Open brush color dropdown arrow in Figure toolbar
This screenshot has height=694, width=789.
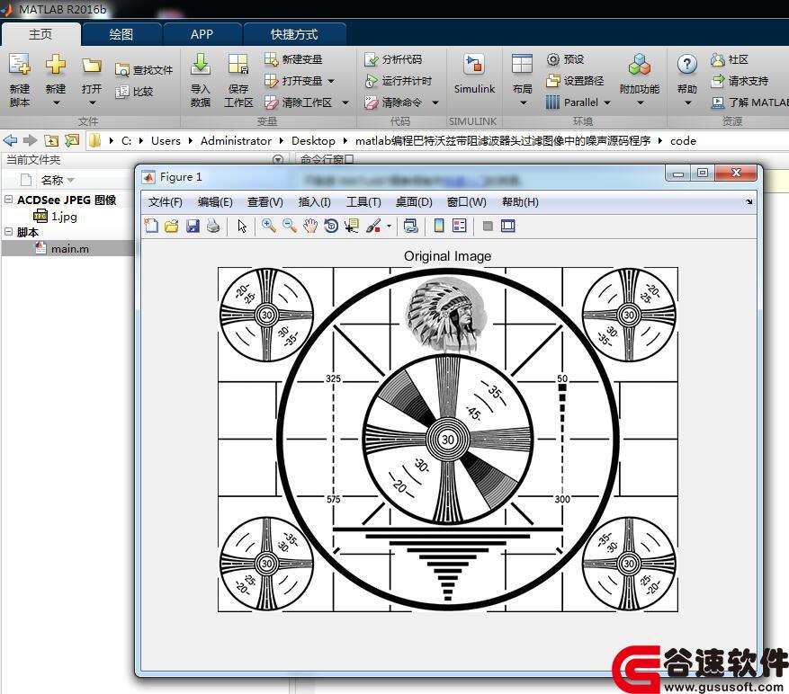tap(389, 227)
